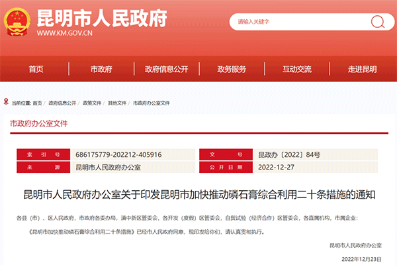Click the document title about 磷石膏综合利用
Screen dimensions: 397x265
[x=198, y=195]
